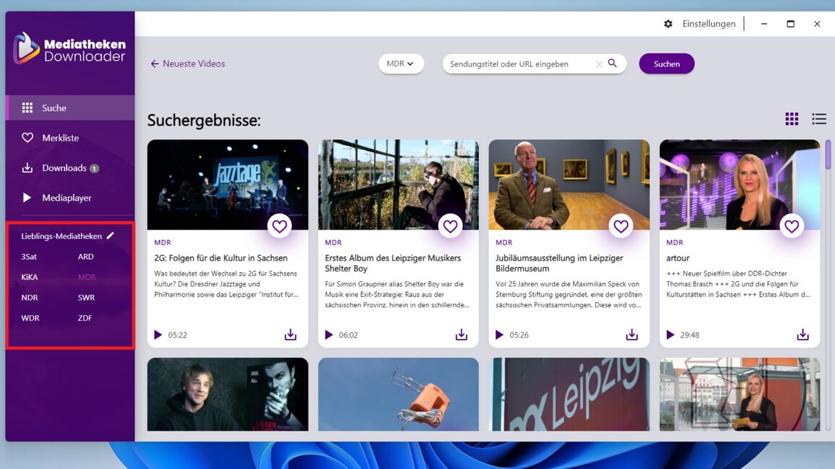This screenshot has height=469, width=835.
Task: Open Einstellungen settings menu
Action: pyautogui.click(x=700, y=24)
